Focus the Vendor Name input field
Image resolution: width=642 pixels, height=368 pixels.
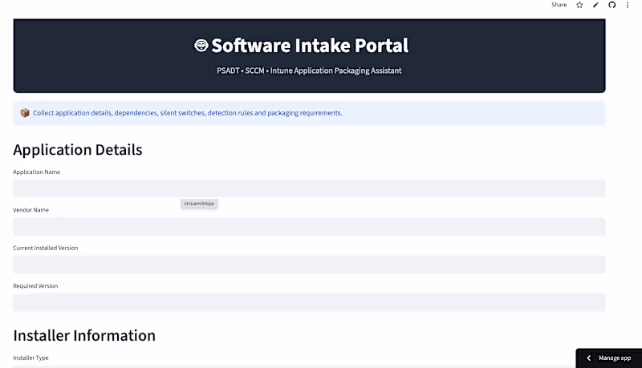(x=309, y=227)
